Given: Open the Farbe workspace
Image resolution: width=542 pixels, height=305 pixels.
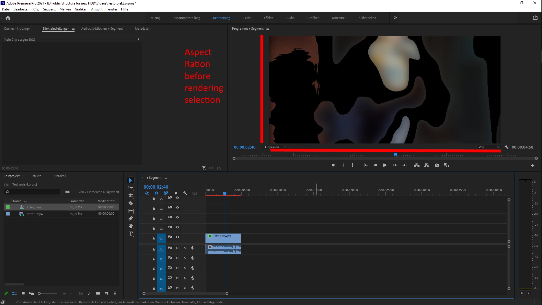Looking at the screenshot, I should coord(247,18).
